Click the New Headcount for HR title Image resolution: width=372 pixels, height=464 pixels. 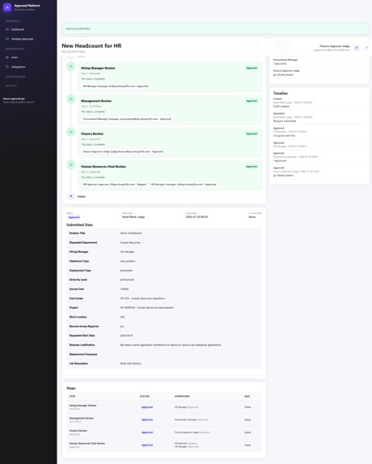click(x=91, y=46)
